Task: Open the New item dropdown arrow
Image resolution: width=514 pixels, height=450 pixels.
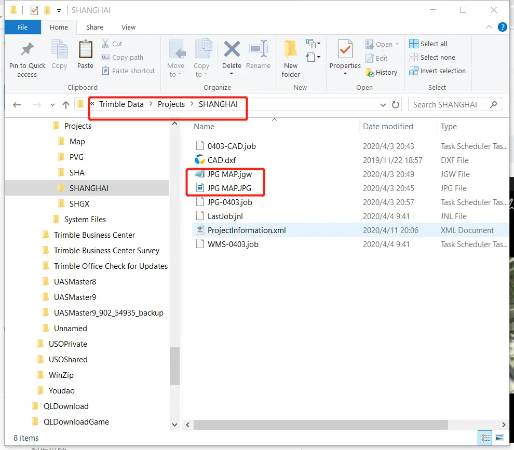Action: [x=319, y=43]
